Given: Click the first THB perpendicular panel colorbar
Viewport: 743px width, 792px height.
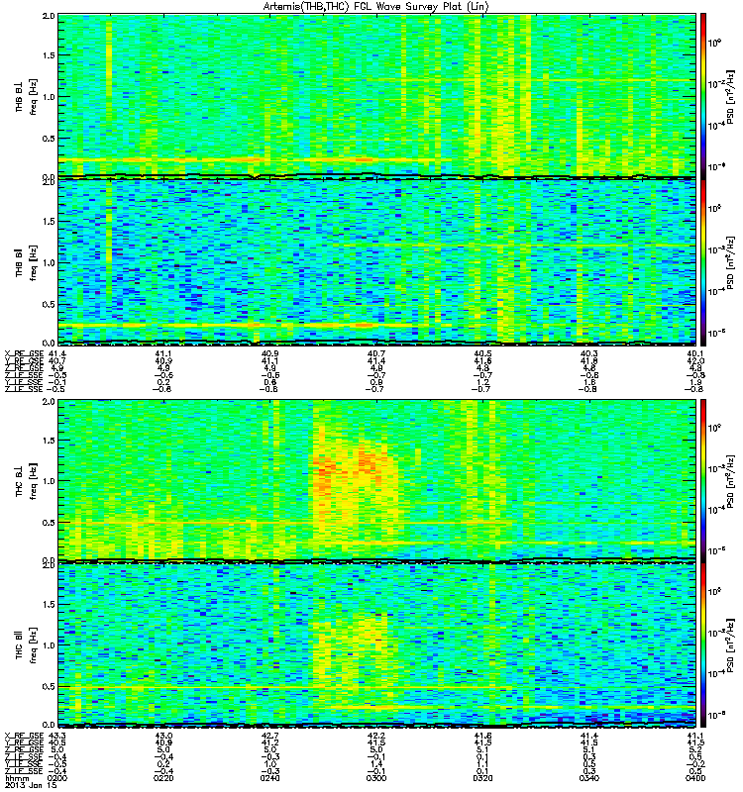Looking at the screenshot, I should click(702, 95).
